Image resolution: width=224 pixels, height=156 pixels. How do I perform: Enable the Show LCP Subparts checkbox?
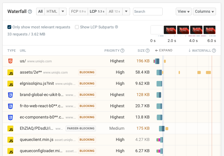[77, 27]
